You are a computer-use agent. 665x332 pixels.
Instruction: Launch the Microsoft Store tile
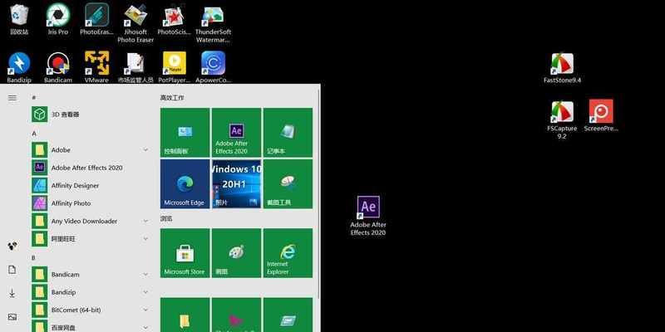pyautogui.click(x=185, y=253)
